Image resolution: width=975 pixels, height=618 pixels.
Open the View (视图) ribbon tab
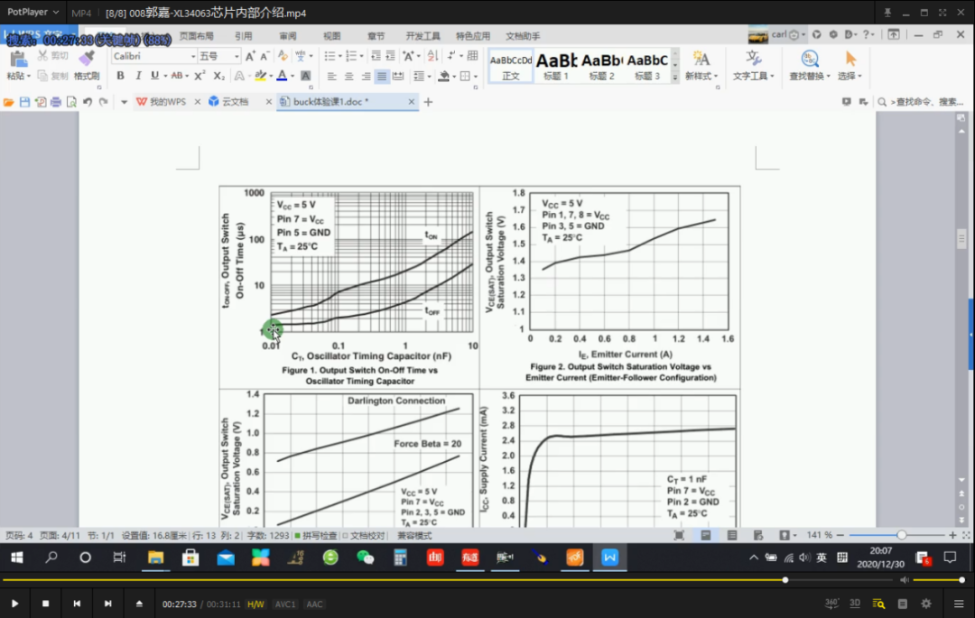[331, 36]
